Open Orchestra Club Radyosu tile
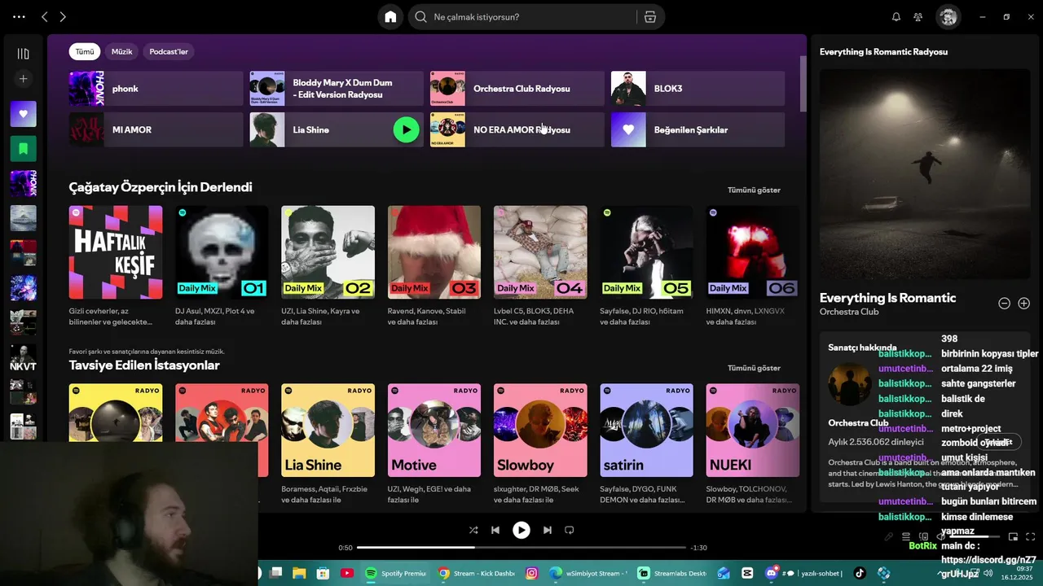The width and height of the screenshot is (1043, 586). 517,88
